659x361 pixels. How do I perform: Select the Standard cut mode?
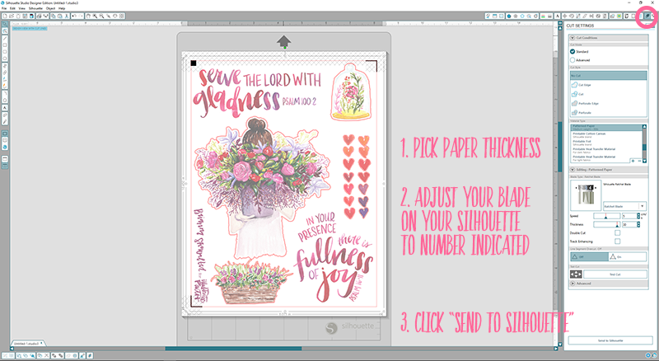(573, 52)
